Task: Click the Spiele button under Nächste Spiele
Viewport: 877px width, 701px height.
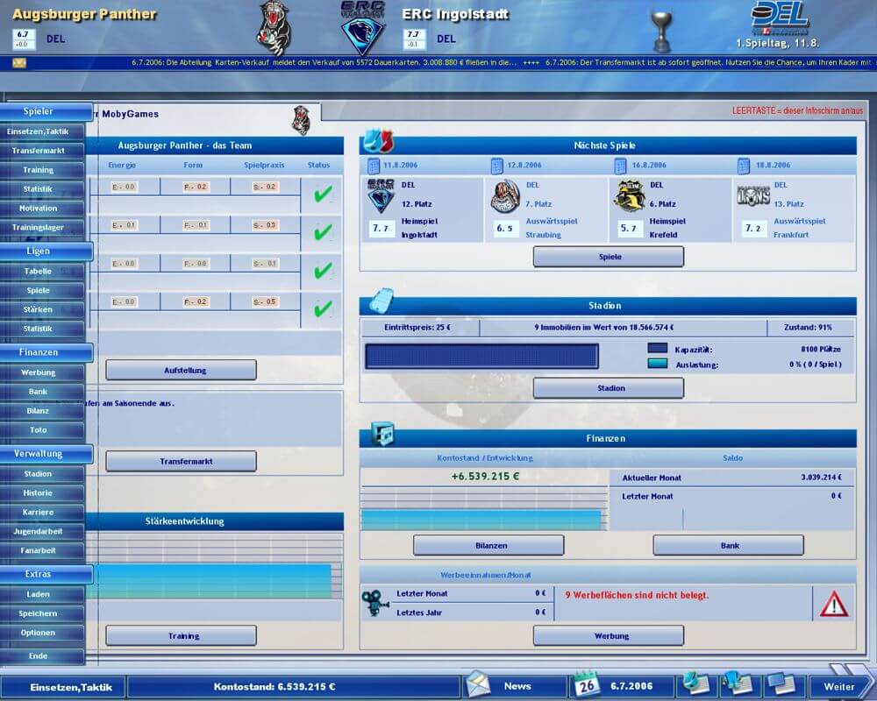Action: pyautogui.click(x=609, y=257)
